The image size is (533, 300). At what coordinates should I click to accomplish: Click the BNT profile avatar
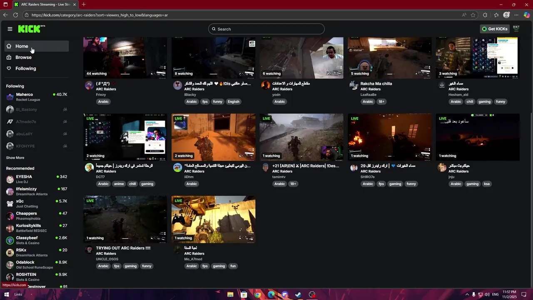click(x=516, y=29)
